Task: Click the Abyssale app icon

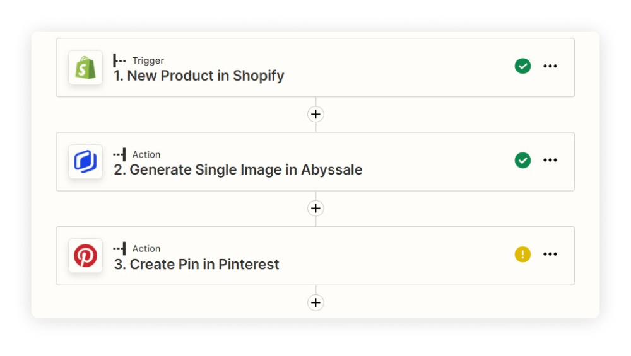Action: point(85,161)
